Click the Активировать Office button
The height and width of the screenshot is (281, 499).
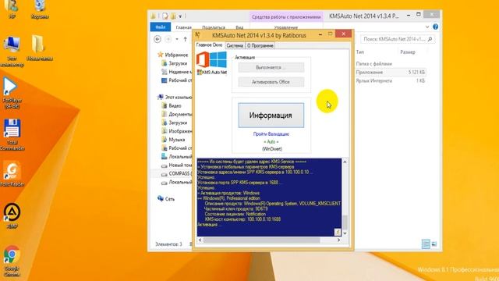[271, 82]
